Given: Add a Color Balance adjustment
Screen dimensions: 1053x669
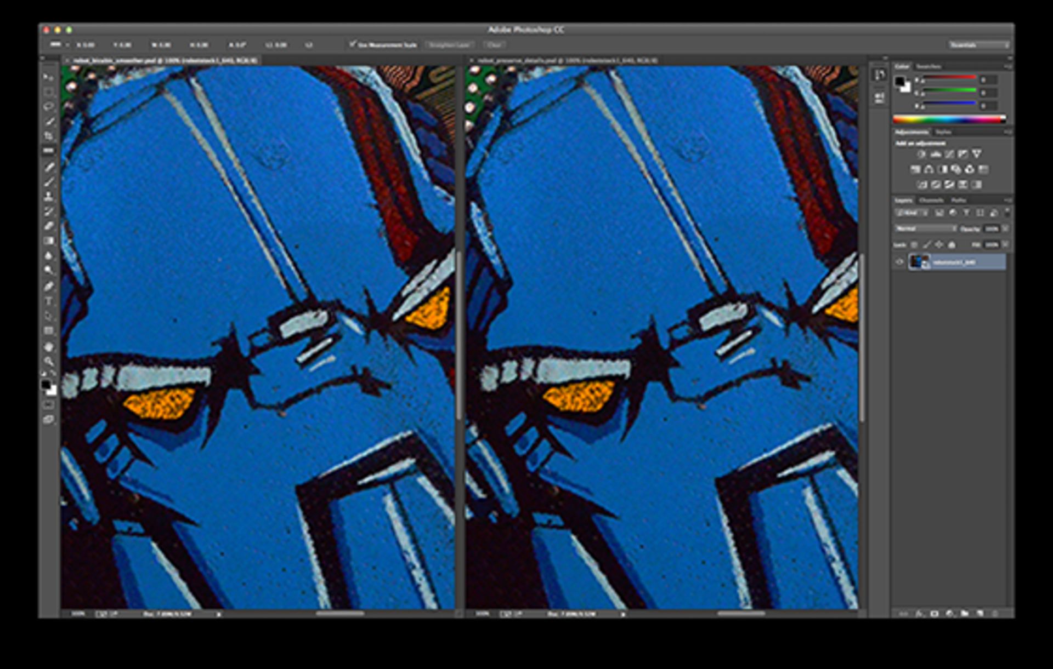Looking at the screenshot, I should coord(929,169).
